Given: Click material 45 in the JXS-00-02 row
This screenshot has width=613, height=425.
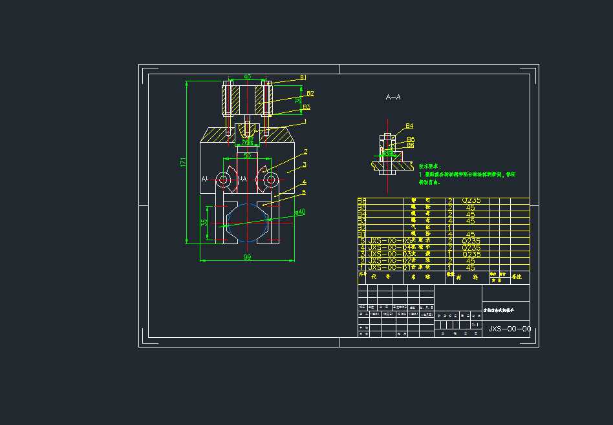Looking at the screenshot, I should coord(471,261).
